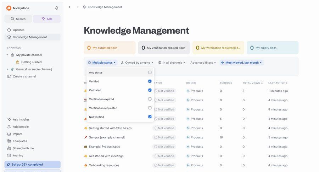Click the notifications bell icon

[x=57, y=8]
